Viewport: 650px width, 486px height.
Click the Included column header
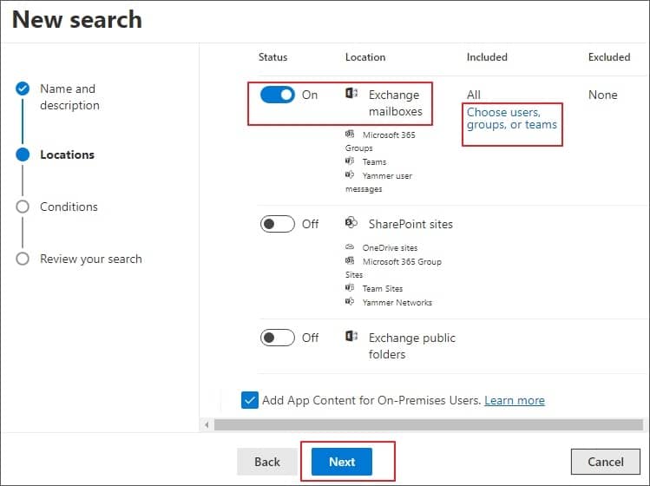[x=487, y=57]
